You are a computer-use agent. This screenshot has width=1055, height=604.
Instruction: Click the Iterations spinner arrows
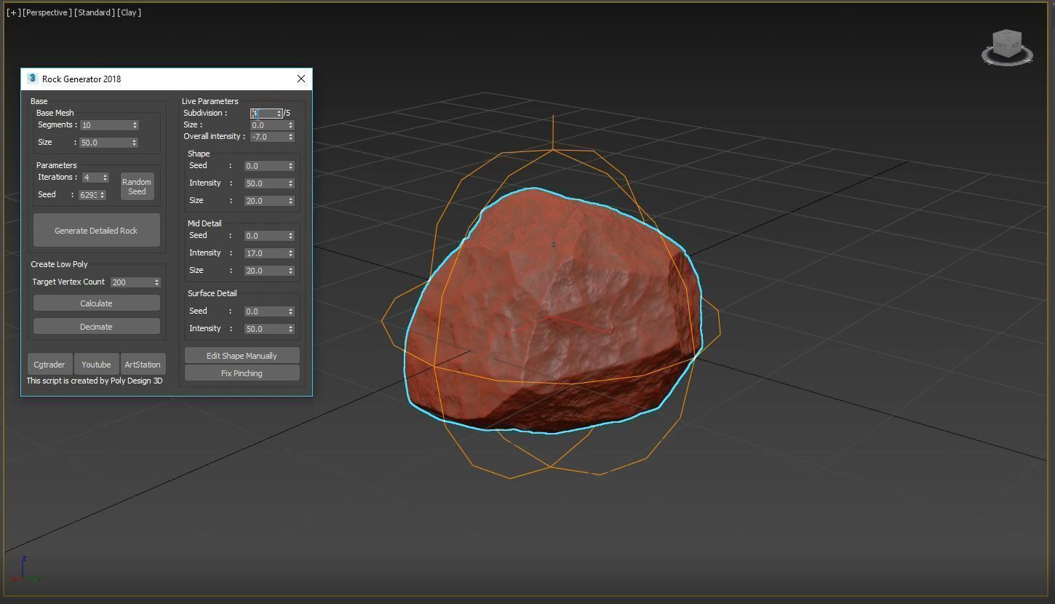tap(105, 178)
